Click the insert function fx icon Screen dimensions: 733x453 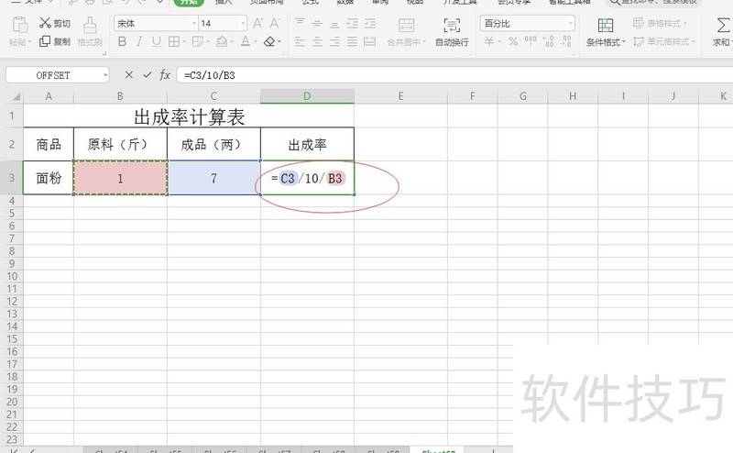(x=165, y=74)
